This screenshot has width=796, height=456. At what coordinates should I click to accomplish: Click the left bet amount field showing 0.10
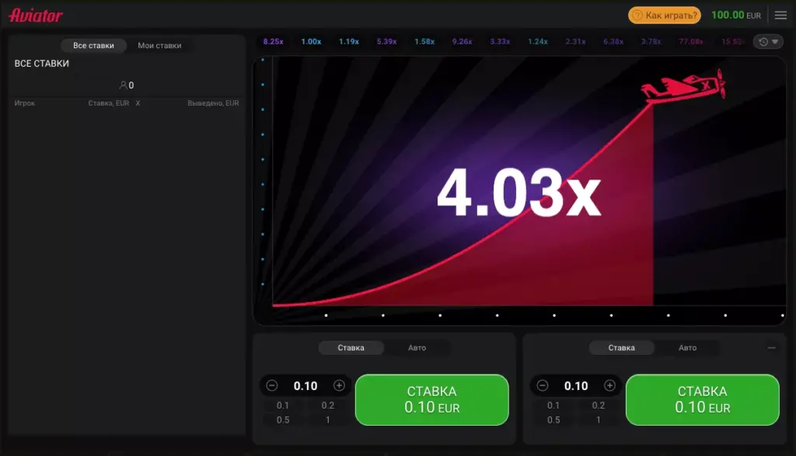pyautogui.click(x=305, y=386)
